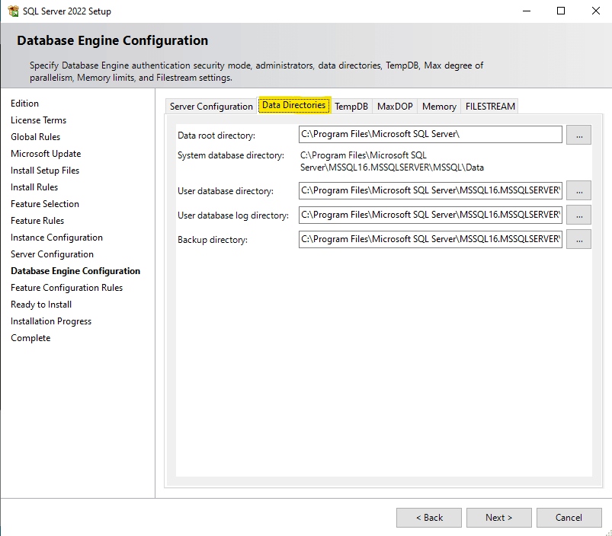Go back with the Back button
This screenshot has width=612, height=536.
(x=429, y=518)
